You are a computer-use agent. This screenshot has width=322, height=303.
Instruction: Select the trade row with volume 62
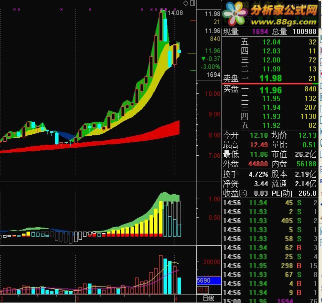coord(270,248)
